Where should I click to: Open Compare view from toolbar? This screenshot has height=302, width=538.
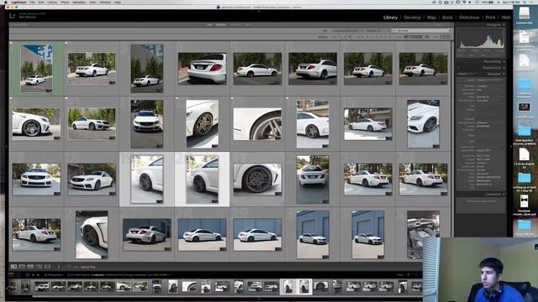click(x=30, y=267)
